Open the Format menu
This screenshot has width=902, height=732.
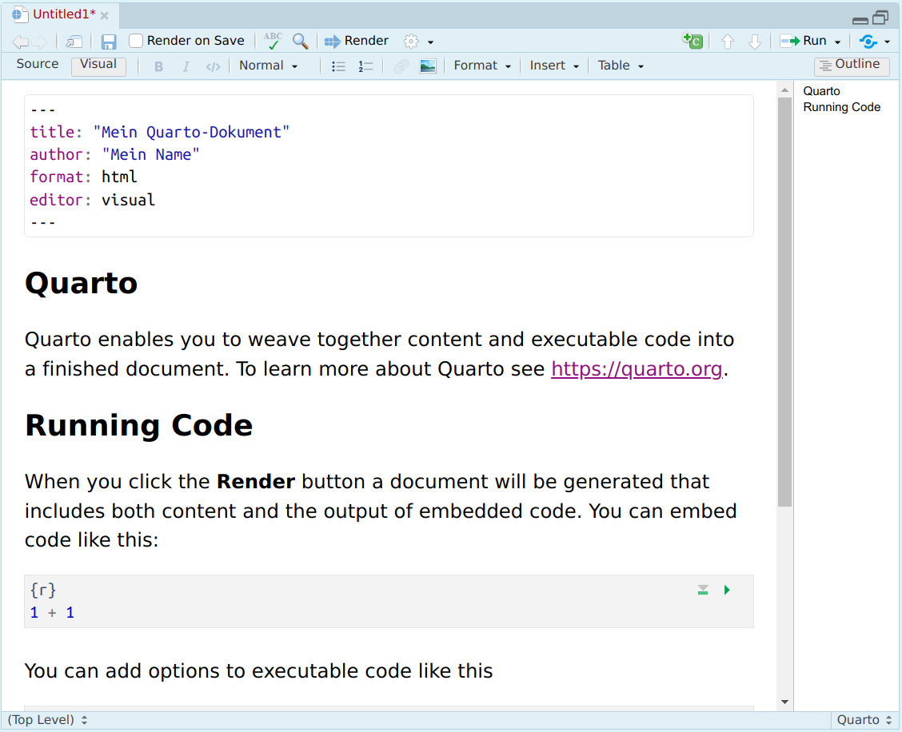tap(482, 66)
